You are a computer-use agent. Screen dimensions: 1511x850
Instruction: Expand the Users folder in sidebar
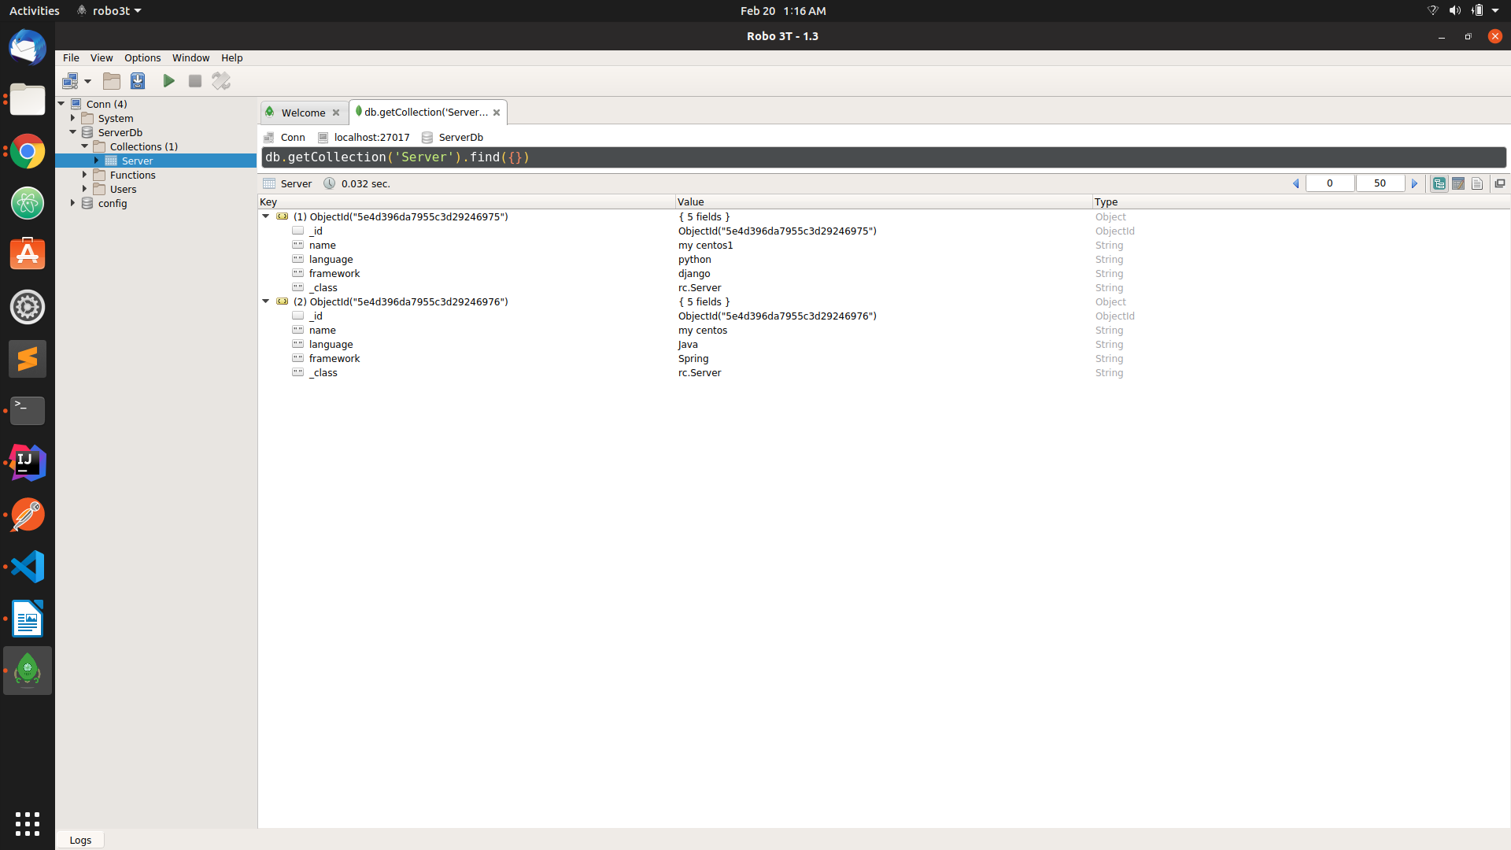85,189
